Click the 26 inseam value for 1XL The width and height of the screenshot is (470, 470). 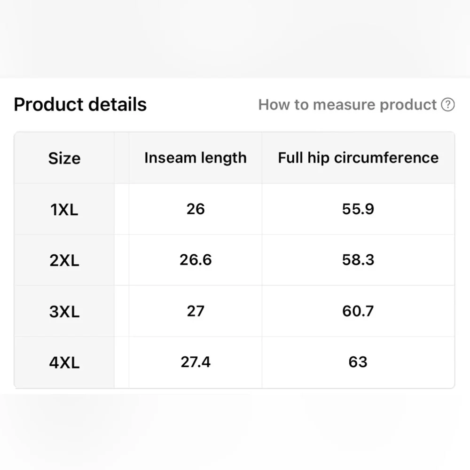(x=196, y=209)
